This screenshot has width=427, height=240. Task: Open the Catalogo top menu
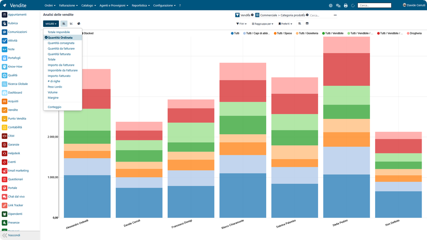[x=88, y=5]
